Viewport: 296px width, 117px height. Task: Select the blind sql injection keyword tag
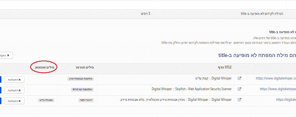point(82,89)
